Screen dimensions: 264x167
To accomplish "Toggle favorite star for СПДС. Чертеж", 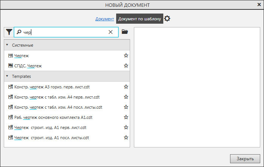I will [126, 66].
